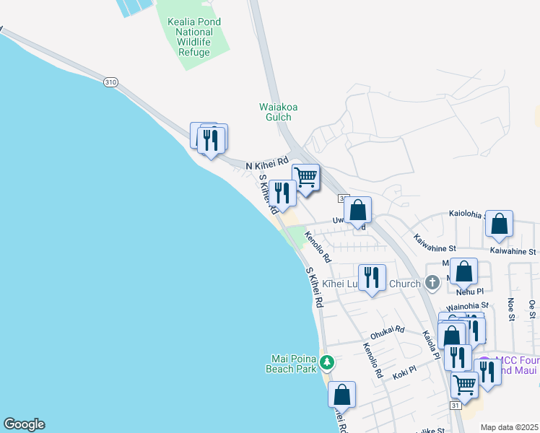Click the Kenolio Rd label near Uwapo Rd
Image resolution: width=540 pixels, height=433 pixels.
coord(318,247)
